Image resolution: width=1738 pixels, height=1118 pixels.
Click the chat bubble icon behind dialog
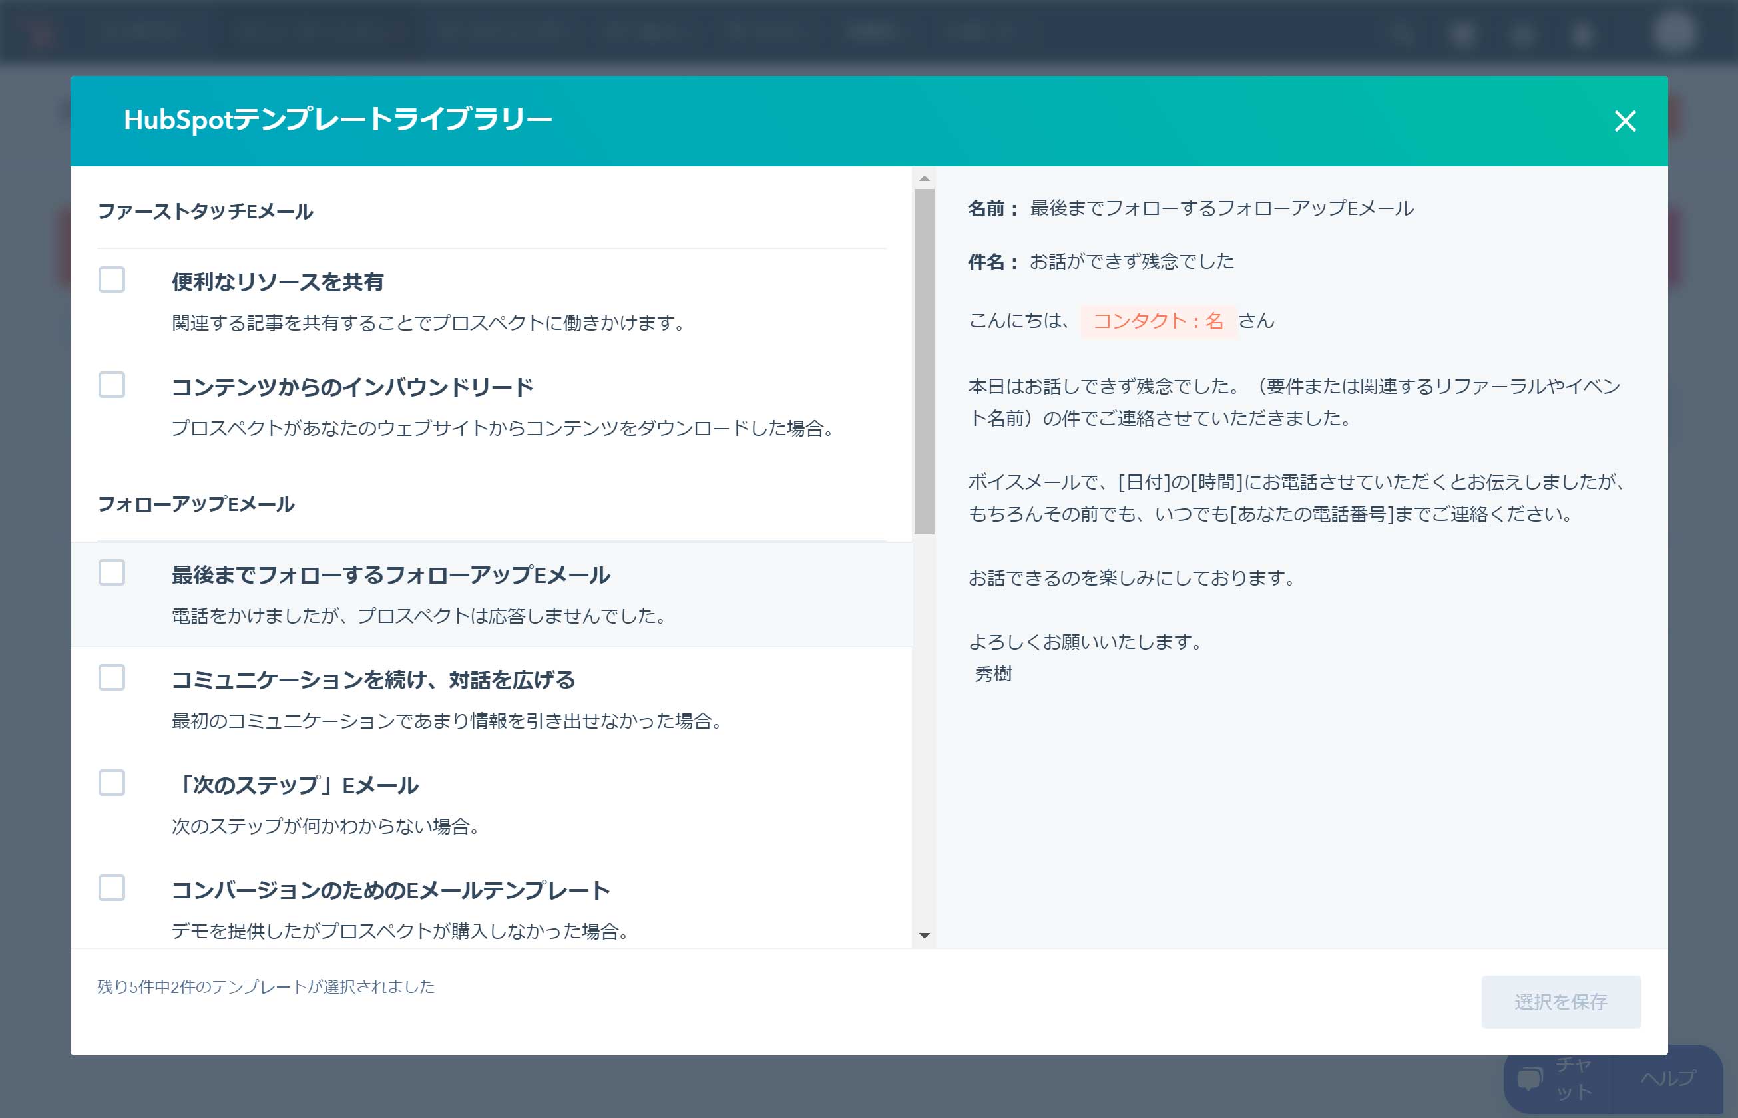1529,1079
